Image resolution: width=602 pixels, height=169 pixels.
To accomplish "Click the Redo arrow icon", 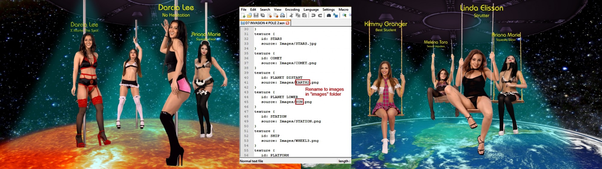I will coord(320,15).
